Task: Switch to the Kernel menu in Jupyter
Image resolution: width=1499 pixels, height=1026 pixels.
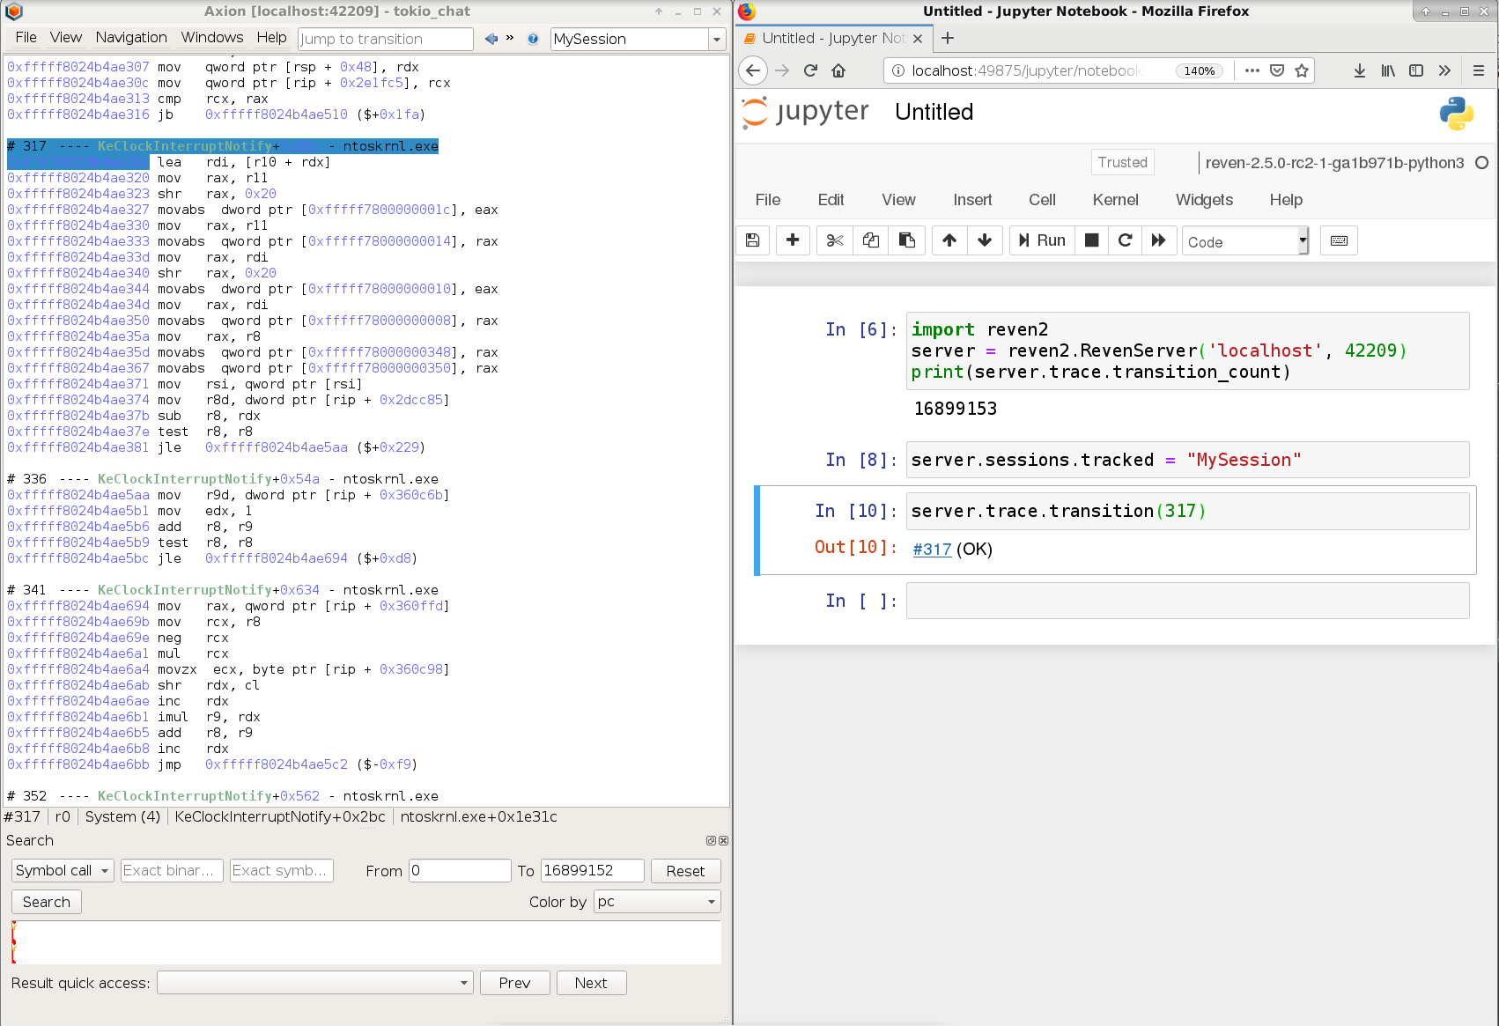Action: tap(1115, 200)
